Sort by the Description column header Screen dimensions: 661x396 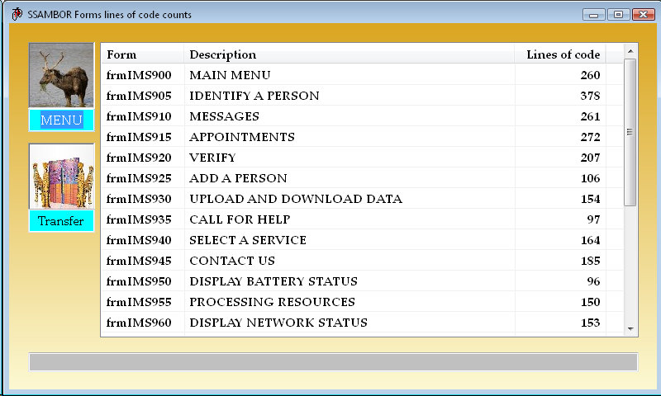tap(349, 54)
